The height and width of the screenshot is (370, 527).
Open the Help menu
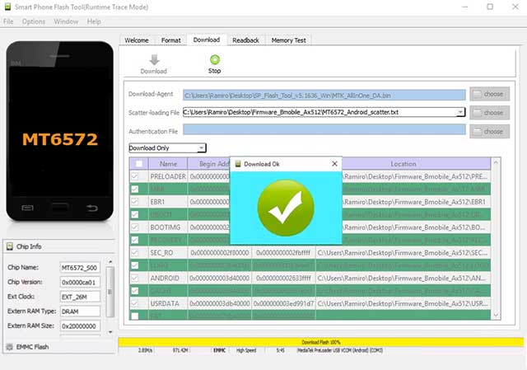click(x=94, y=21)
